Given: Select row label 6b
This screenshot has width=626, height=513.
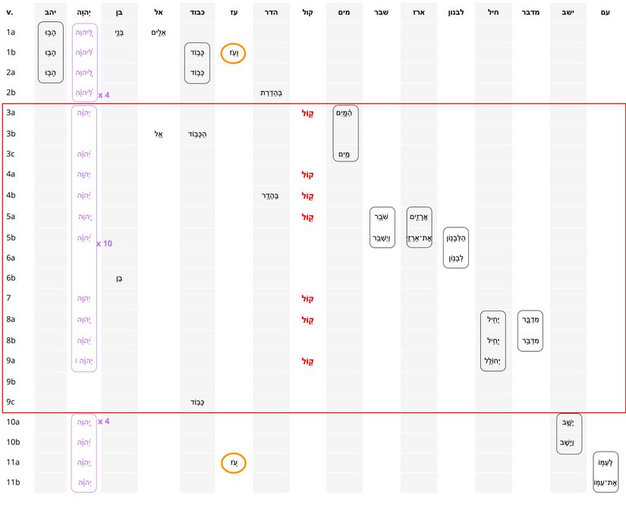Looking at the screenshot, I should (11, 278).
